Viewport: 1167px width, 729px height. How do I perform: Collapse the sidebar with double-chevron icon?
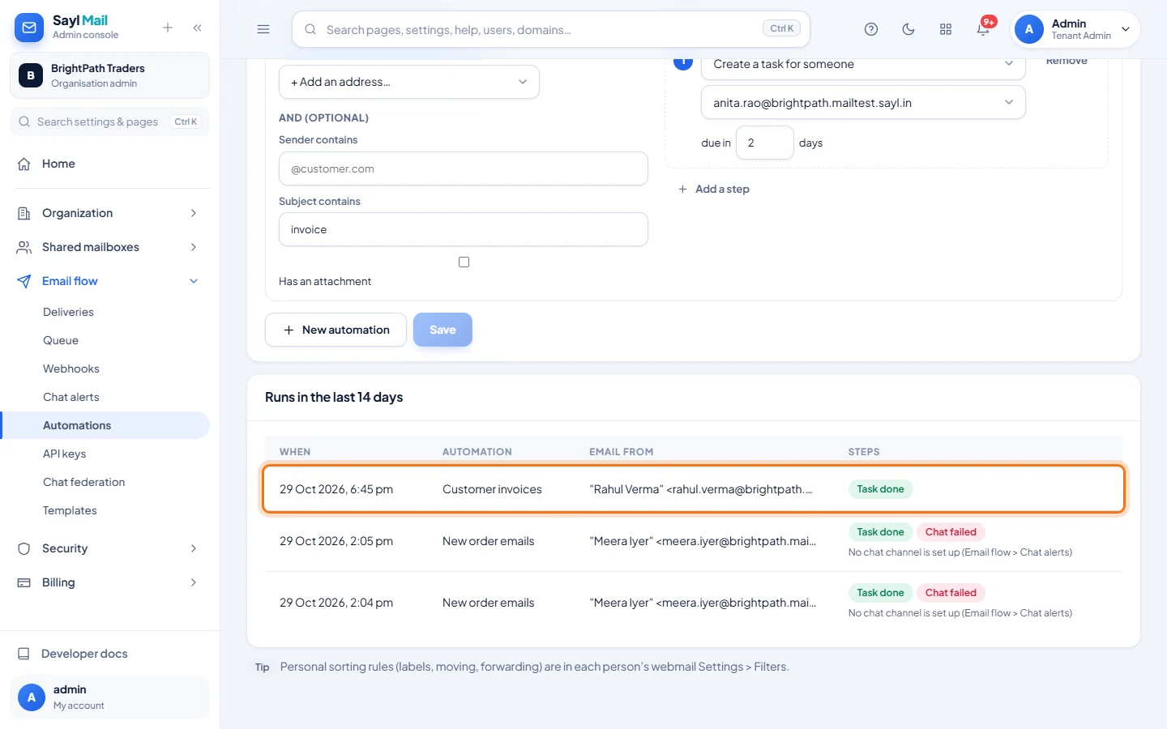click(198, 28)
